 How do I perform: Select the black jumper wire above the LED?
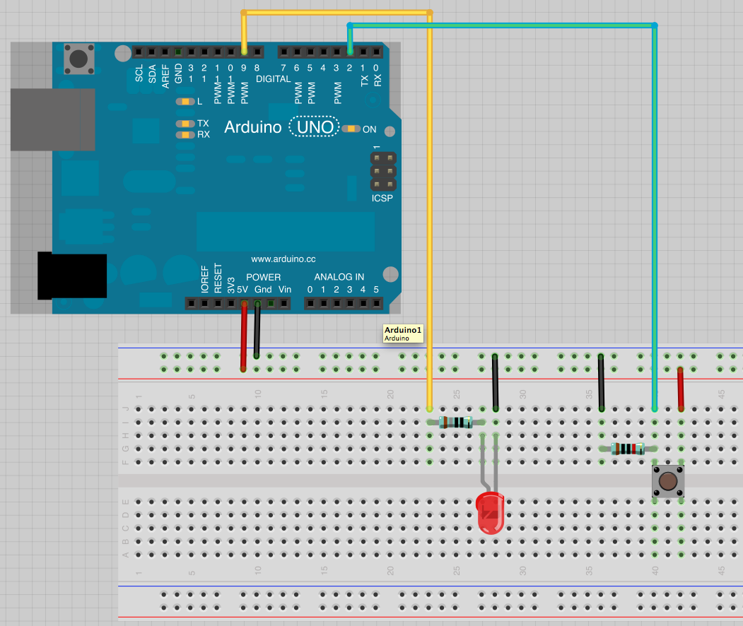[x=496, y=382]
